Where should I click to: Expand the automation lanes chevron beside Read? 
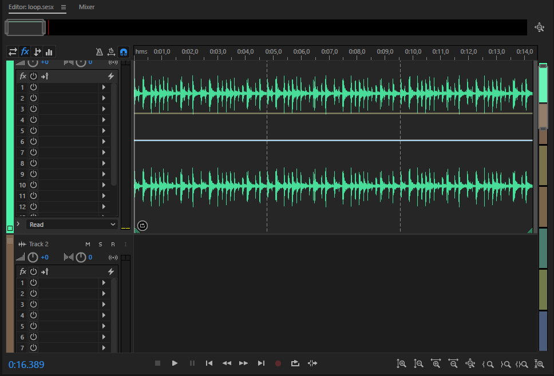(18, 225)
